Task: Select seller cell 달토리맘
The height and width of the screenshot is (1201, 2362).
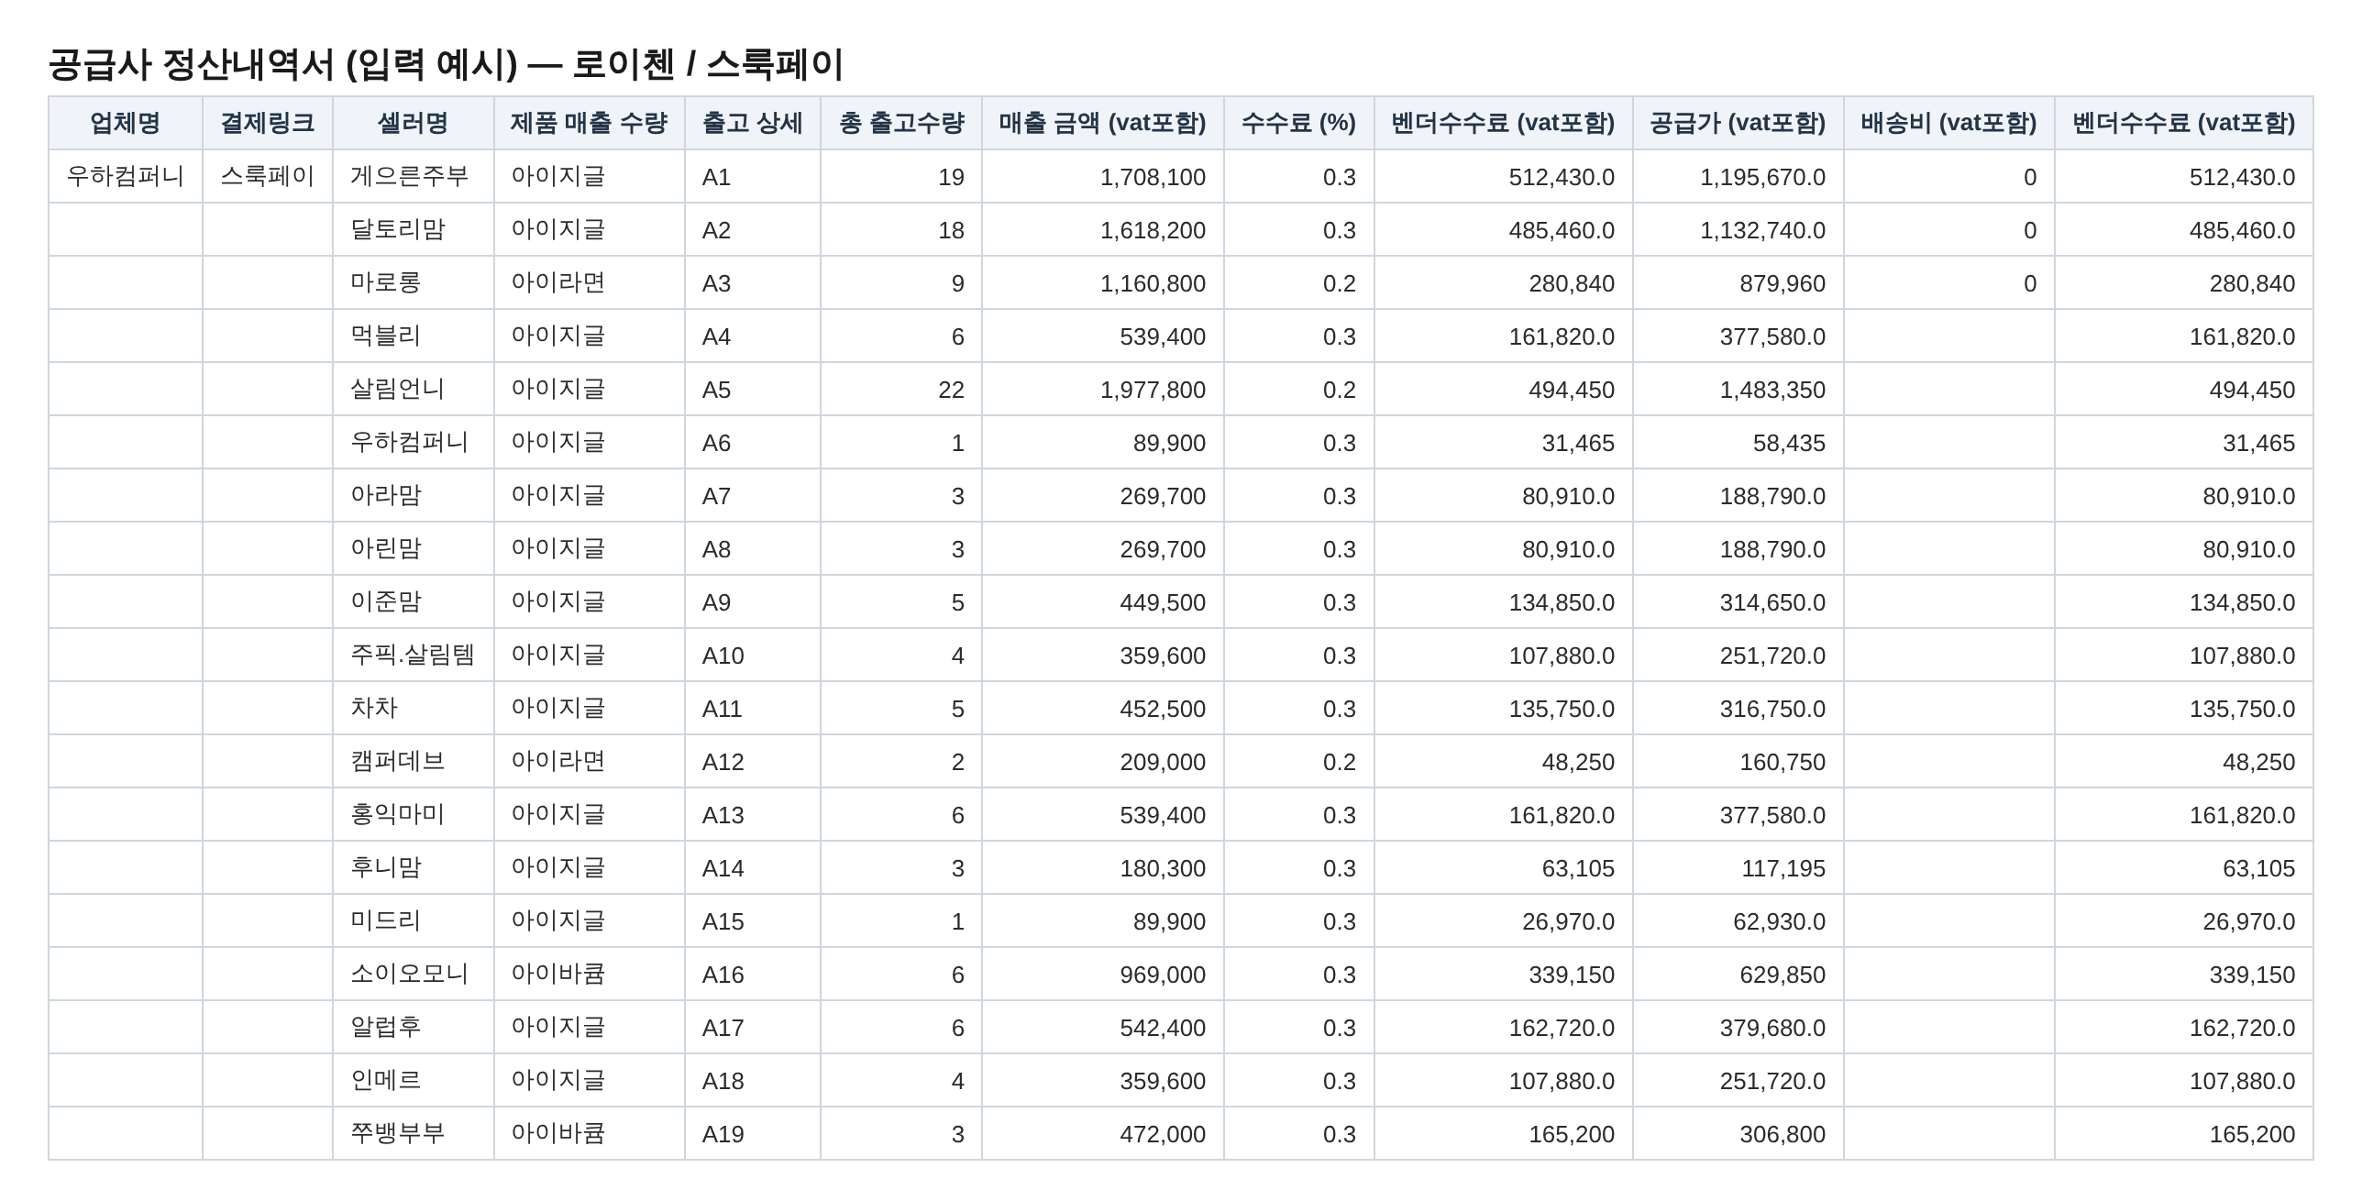Action: [x=414, y=229]
